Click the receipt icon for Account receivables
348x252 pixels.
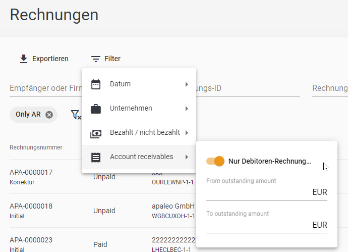[x=96, y=158]
